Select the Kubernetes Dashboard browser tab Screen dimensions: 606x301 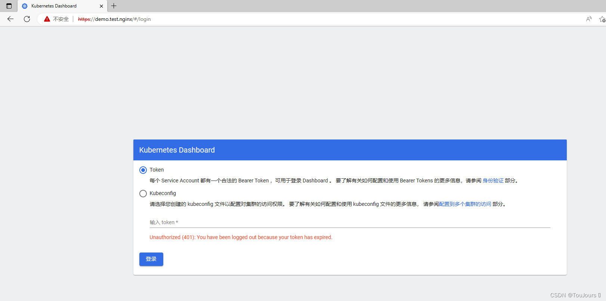pyautogui.click(x=62, y=6)
